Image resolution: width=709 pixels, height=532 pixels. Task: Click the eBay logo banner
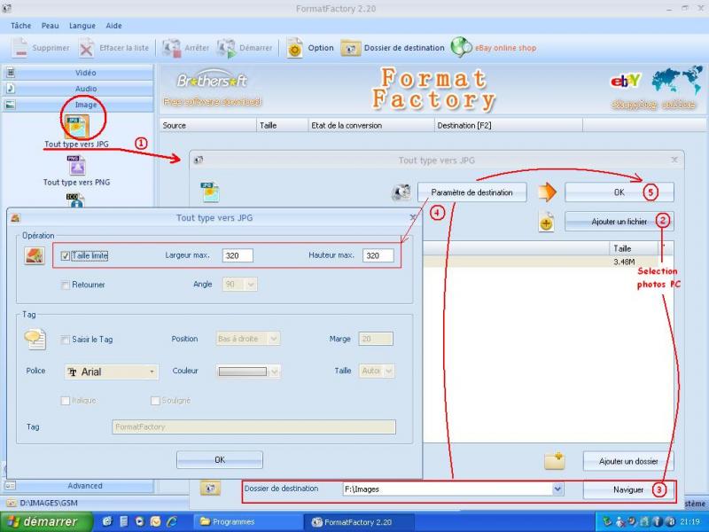[x=626, y=81]
